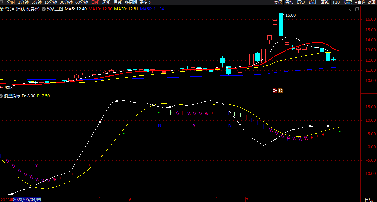Activate the 画线 drawing tools

(324, 2)
